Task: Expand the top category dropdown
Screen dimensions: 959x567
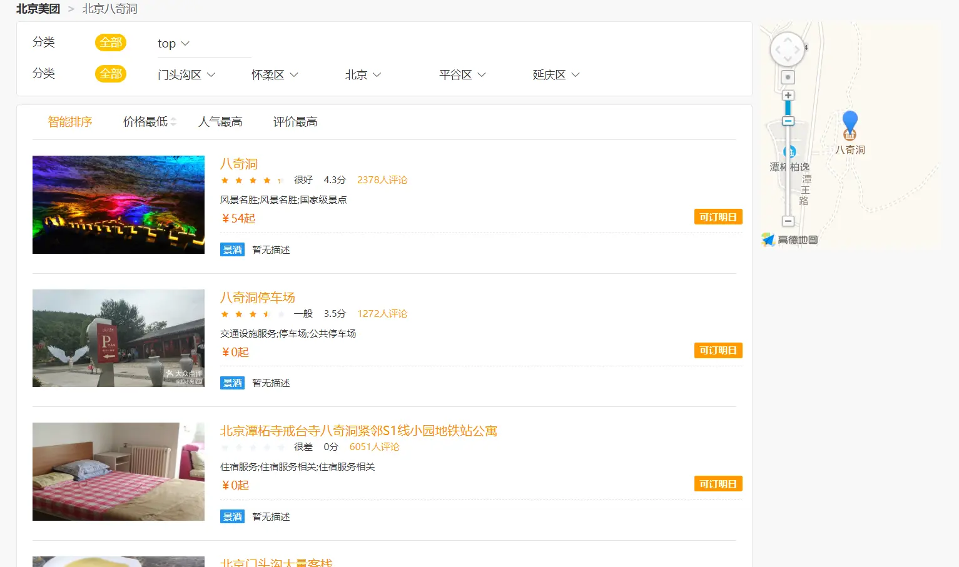Action: pyautogui.click(x=173, y=44)
